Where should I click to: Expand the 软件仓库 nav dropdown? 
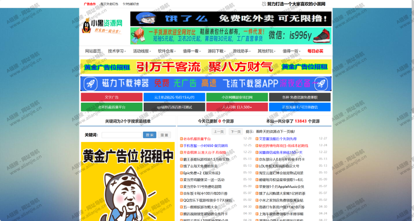pyautogui.click(x=166, y=51)
